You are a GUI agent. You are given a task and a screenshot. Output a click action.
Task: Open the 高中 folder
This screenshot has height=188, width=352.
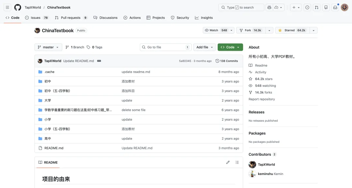(48, 139)
